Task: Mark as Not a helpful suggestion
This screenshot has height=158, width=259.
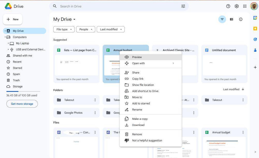Action: pos(151,140)
